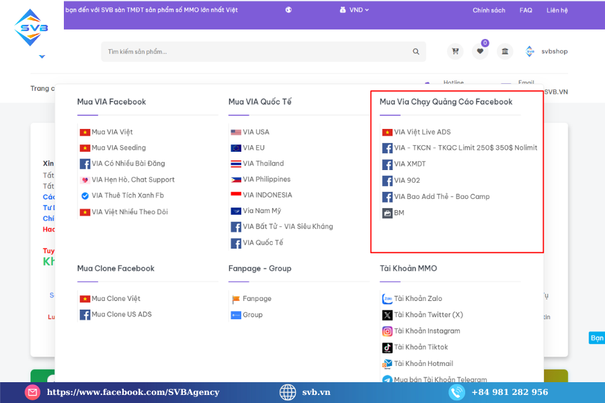Click the Indonesia flag icon

(236, 194)
